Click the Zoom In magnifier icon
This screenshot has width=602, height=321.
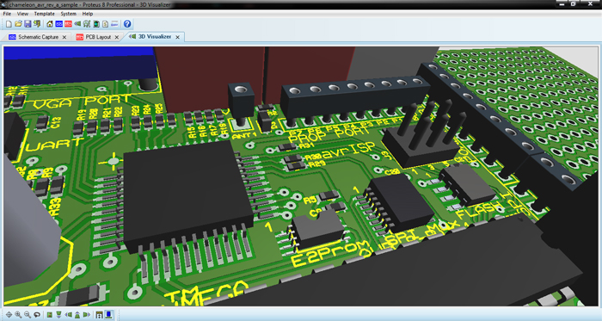click(18, 315)
